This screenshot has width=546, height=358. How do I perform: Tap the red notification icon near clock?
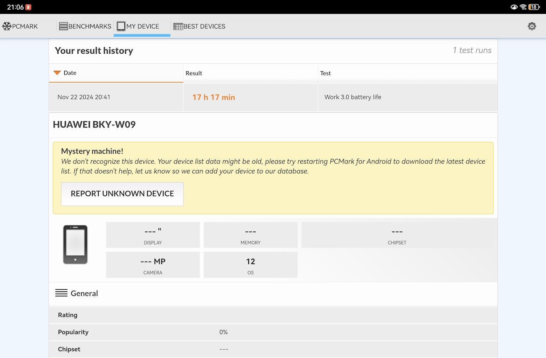(28, 7)
